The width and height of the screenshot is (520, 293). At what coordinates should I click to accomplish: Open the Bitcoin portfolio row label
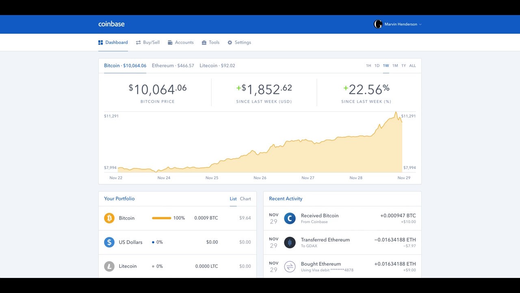click(127, 218)
